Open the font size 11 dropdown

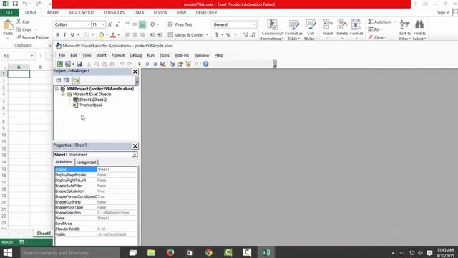(103, 24)
